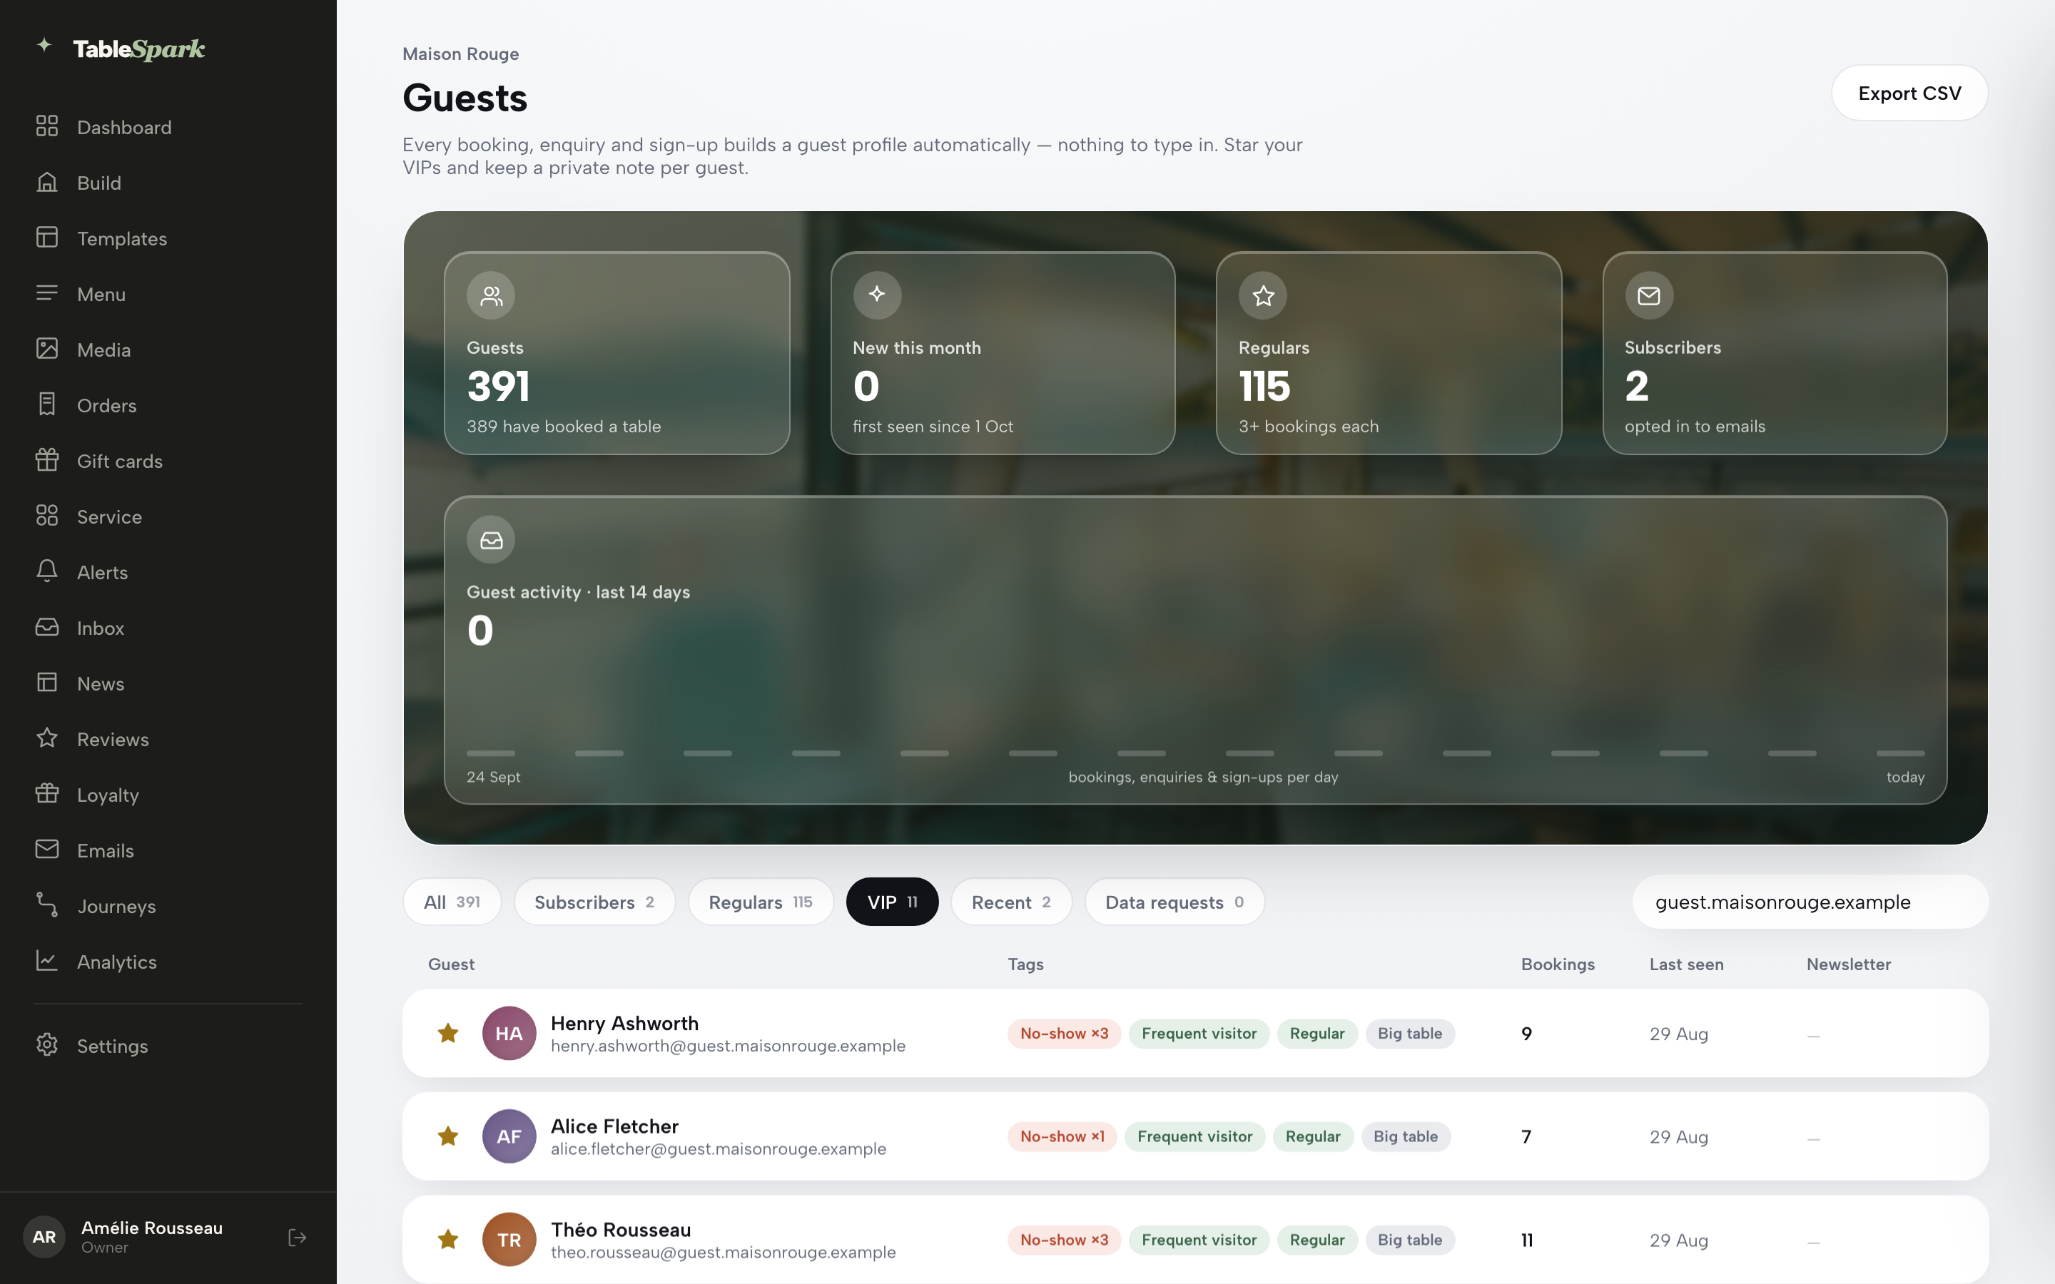Viewport: 2055px width, 1284px height.
Task: Click the Maison Rouge breadcrumb text
Action: 460,53
